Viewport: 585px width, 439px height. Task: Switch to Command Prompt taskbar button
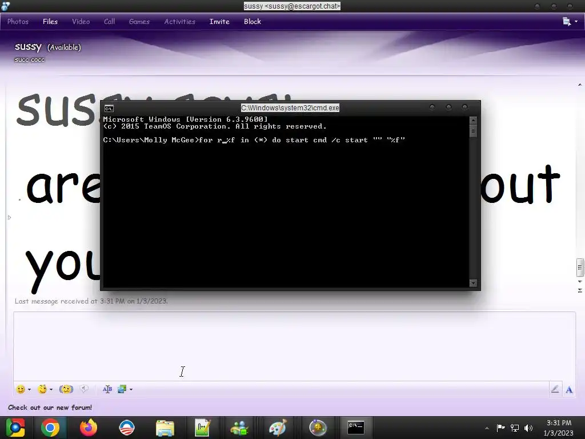(356, 428)
